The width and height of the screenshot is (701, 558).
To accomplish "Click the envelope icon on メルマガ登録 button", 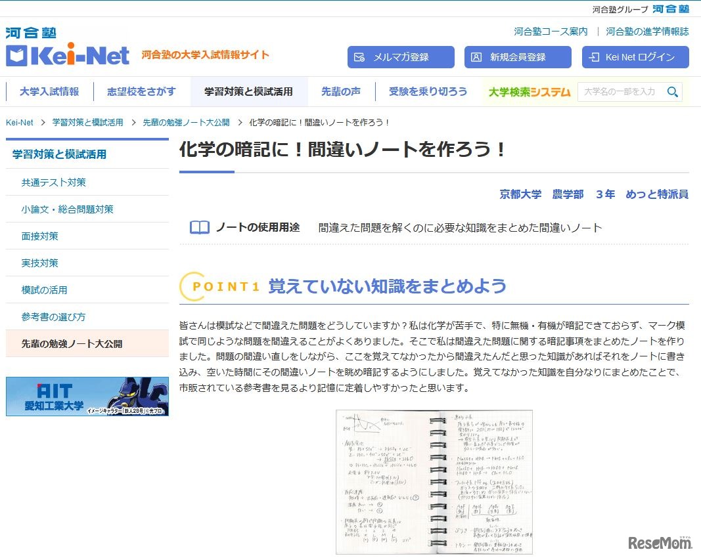I will (x=359, y=57).
